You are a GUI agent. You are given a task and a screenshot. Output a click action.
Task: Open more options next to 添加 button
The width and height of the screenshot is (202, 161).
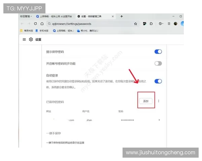(x=159, y=101)
